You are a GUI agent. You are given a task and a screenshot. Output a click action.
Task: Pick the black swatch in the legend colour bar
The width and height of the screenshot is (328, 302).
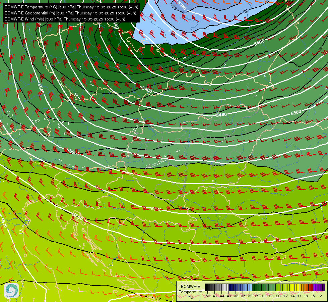(206, 288)
